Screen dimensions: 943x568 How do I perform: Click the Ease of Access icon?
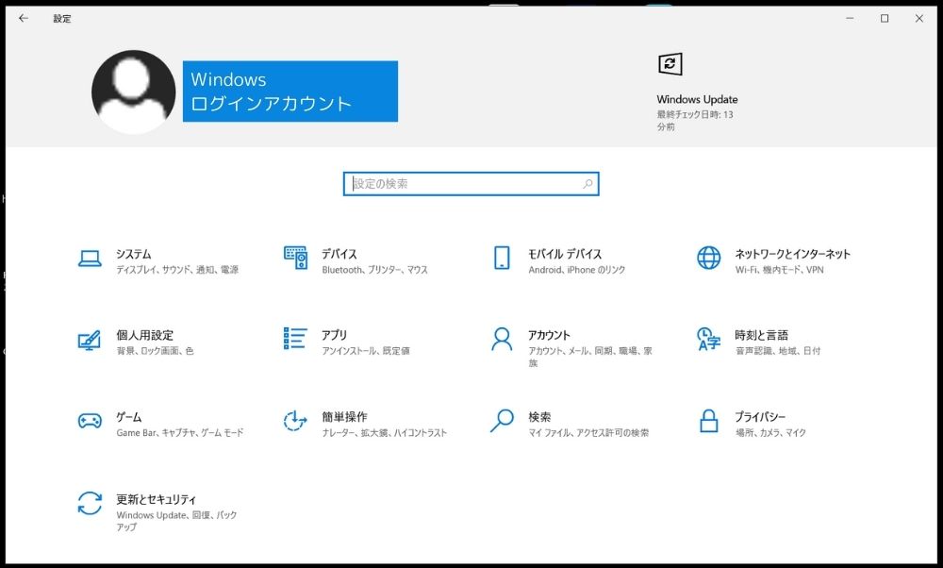click(x=295, y=421)
